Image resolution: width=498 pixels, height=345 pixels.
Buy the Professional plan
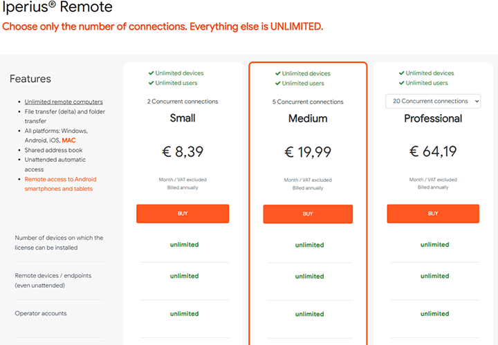pyautogui.click(x=433, y=214)
